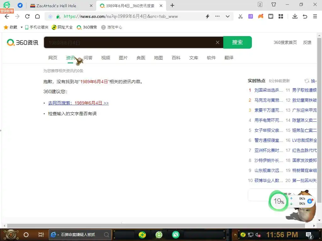322x241 pixels.
Task: Go back to the previous page
Action: pos(7,16)
